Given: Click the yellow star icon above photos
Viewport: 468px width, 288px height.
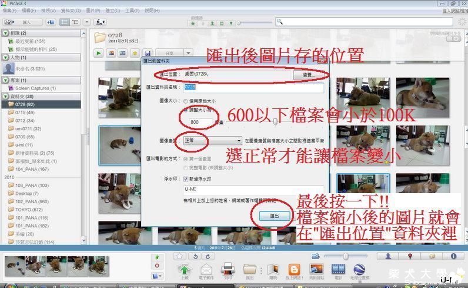Looking at the screenshot, I should click(135, 53).
